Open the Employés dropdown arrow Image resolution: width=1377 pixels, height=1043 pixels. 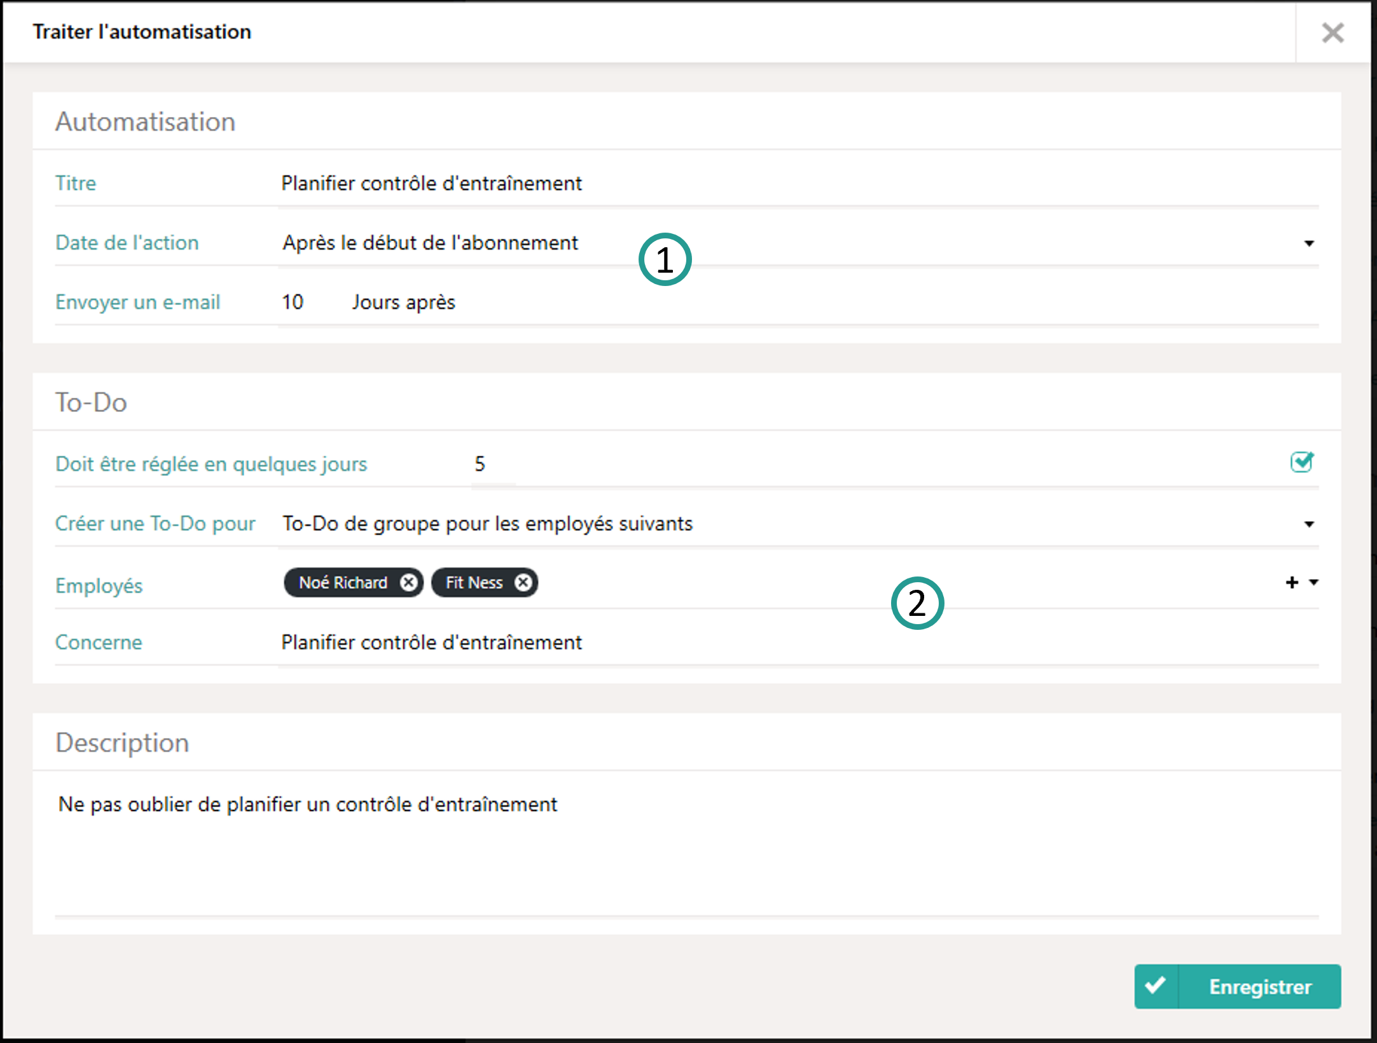tap(1314, 582)
